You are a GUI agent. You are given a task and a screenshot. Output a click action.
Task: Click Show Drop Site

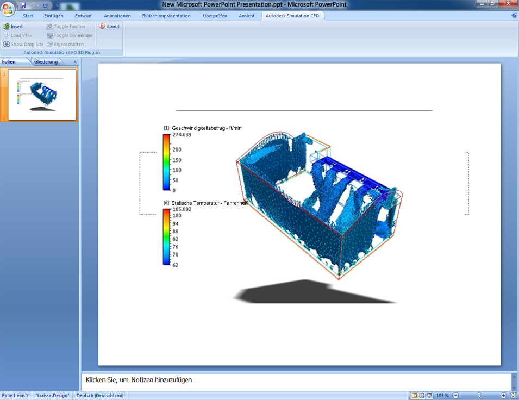pos(23,45)
